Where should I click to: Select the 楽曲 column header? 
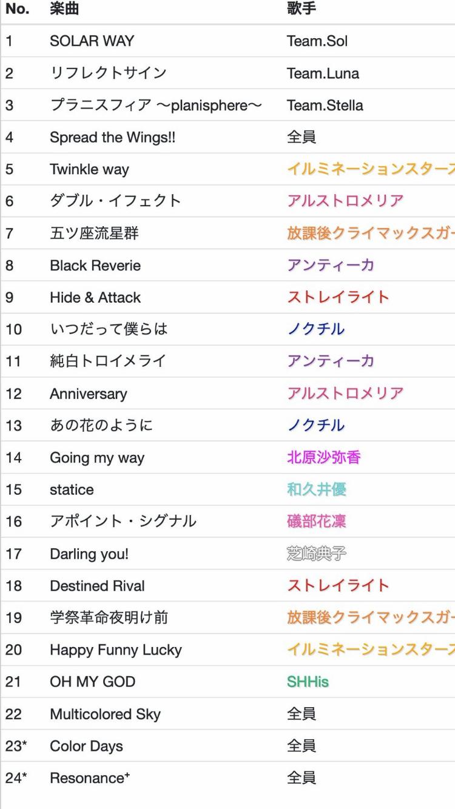click(x=64, y=9)
